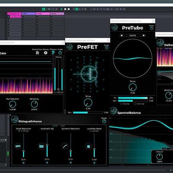
Task: Switch DialogueEnhance to Normal mode tab
Action: pos(55,126)
